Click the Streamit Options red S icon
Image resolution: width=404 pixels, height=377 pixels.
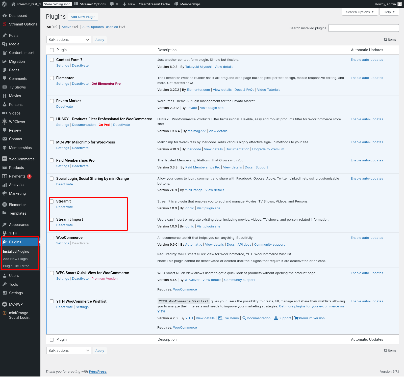[5, 24]
